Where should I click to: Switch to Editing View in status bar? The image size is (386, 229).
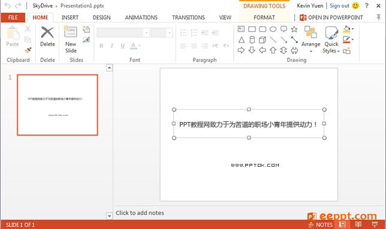pyautogui.click(x=342, y=224)
